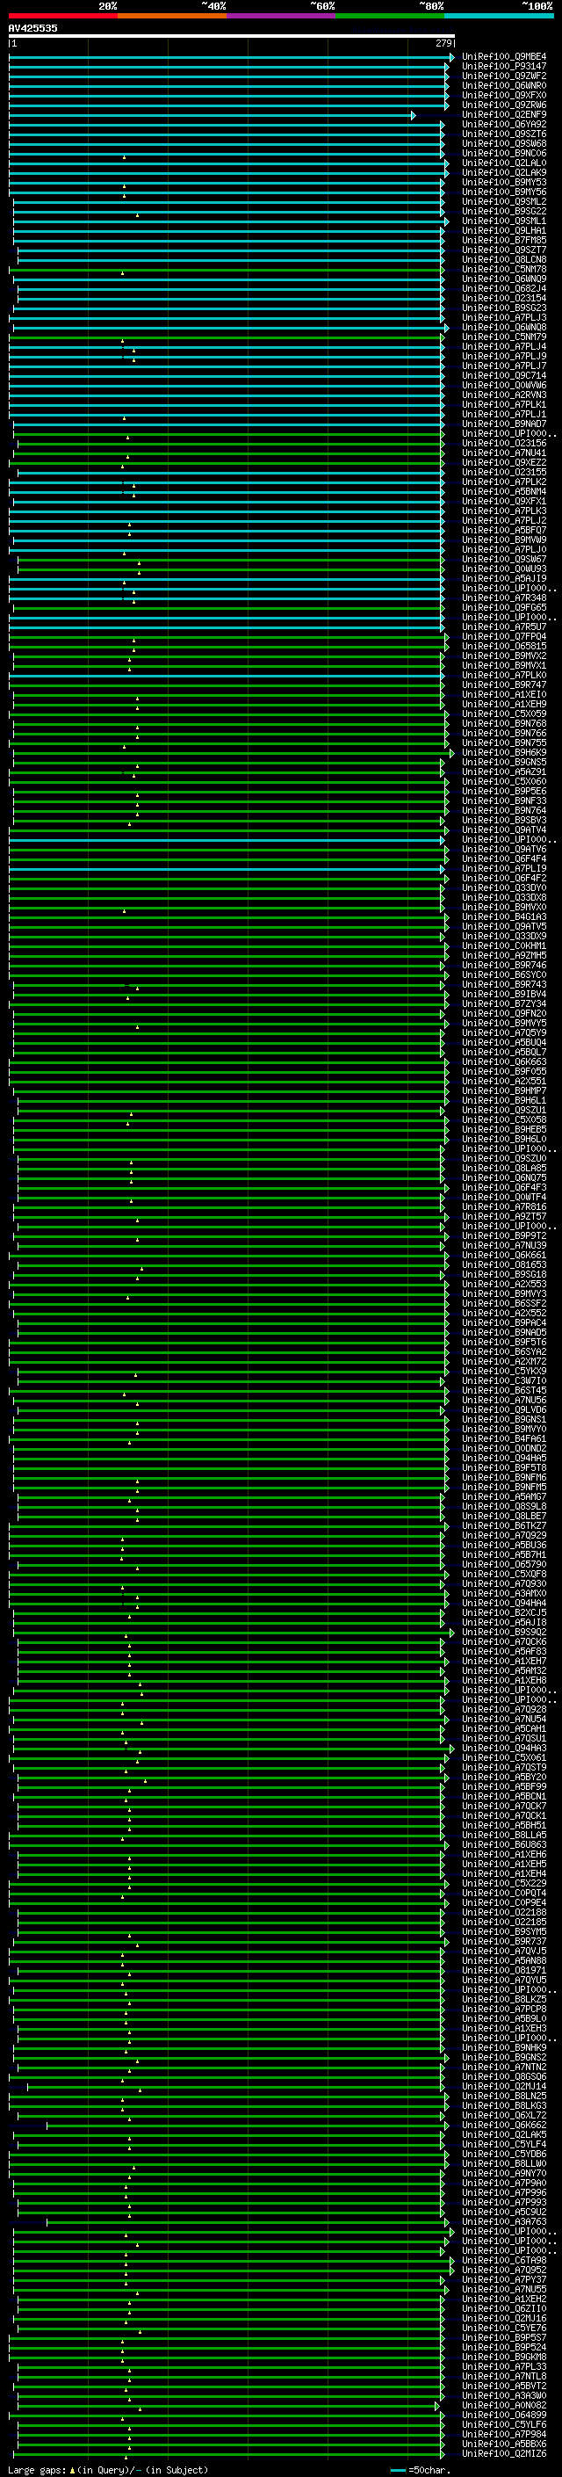562x2477 pixels.
Task: Open hit UniRef100_Q6YA92
Action: (504, 124)
